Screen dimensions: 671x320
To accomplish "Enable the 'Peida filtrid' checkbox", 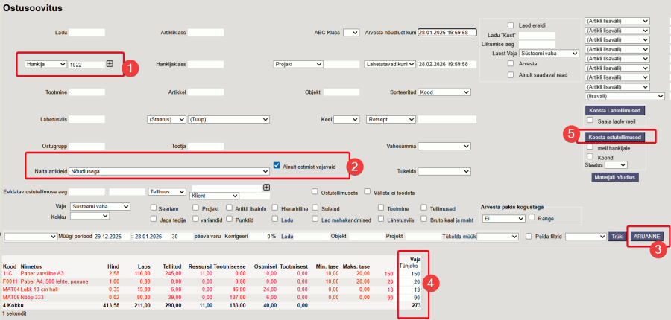I will (x=529, y=236).
